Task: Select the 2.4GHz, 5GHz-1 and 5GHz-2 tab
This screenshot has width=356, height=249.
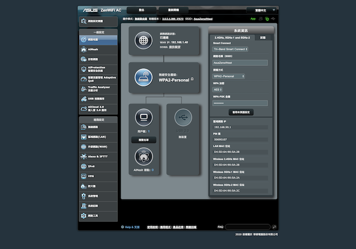Action: [x=232, y=38]
